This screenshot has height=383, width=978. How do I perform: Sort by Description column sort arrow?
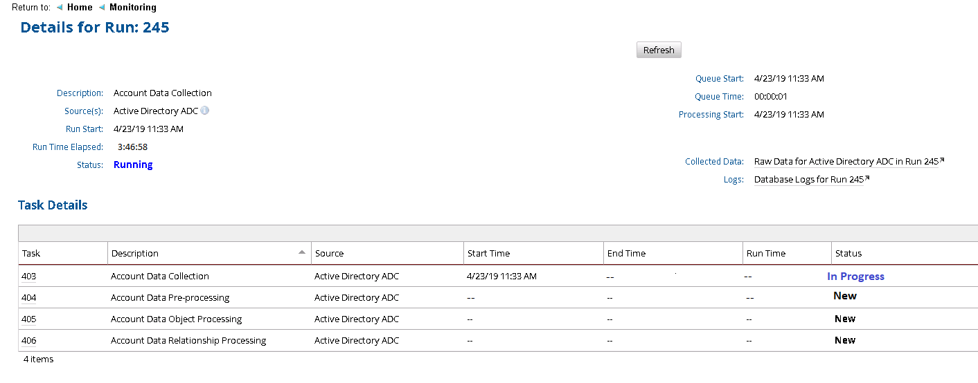[x=302, y=252]
